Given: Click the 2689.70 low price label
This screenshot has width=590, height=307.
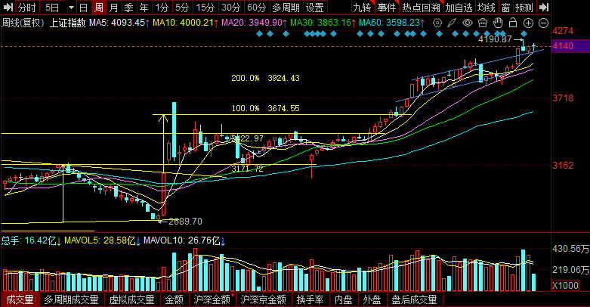Looking at the screenshot, I should pyautogui.click(x=185, y=222).
